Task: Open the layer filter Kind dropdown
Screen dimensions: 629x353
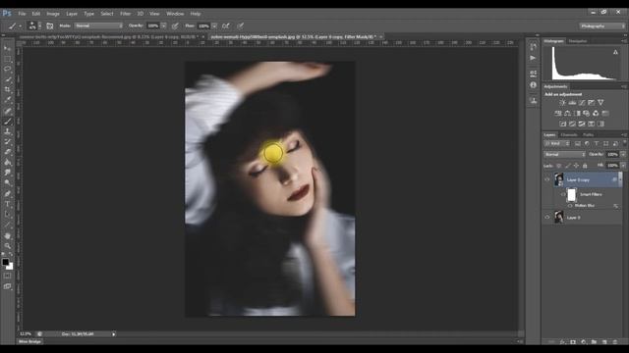Action: tap(557, 144)
